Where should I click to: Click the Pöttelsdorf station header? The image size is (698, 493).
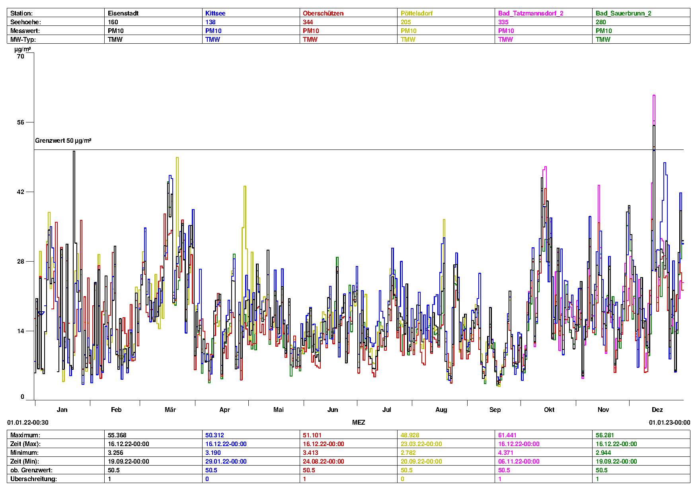point(417,13)
